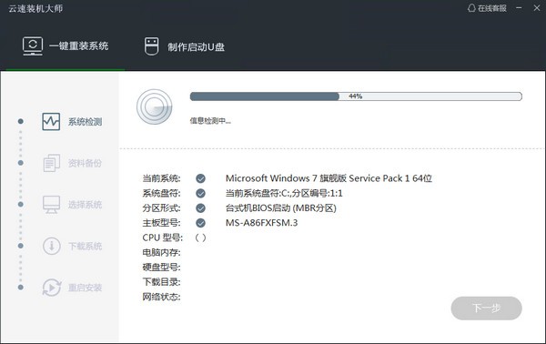Click the 下载系统 download arrow icon
The width and height of the screenshot is (546, 344).
tap(52, 246)
